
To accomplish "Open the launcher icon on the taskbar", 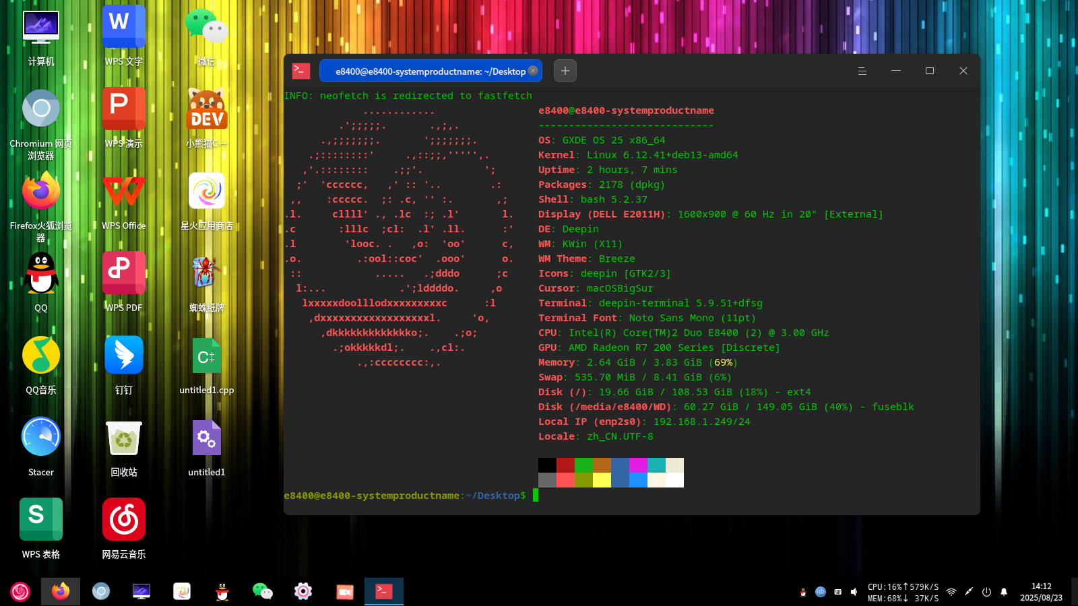I will pyautogui.click(x=20, y=591).
